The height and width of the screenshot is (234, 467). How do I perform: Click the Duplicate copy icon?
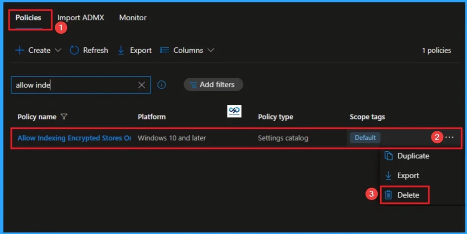(x=389, y=156)
